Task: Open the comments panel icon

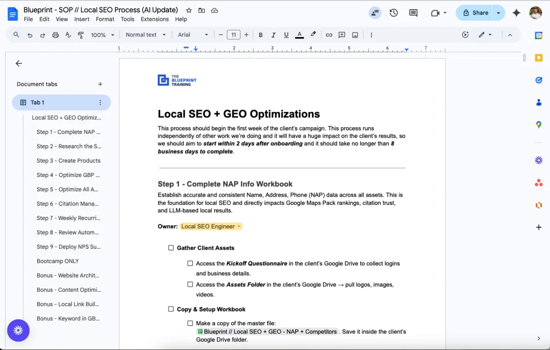Action: (x=413, y=13)
